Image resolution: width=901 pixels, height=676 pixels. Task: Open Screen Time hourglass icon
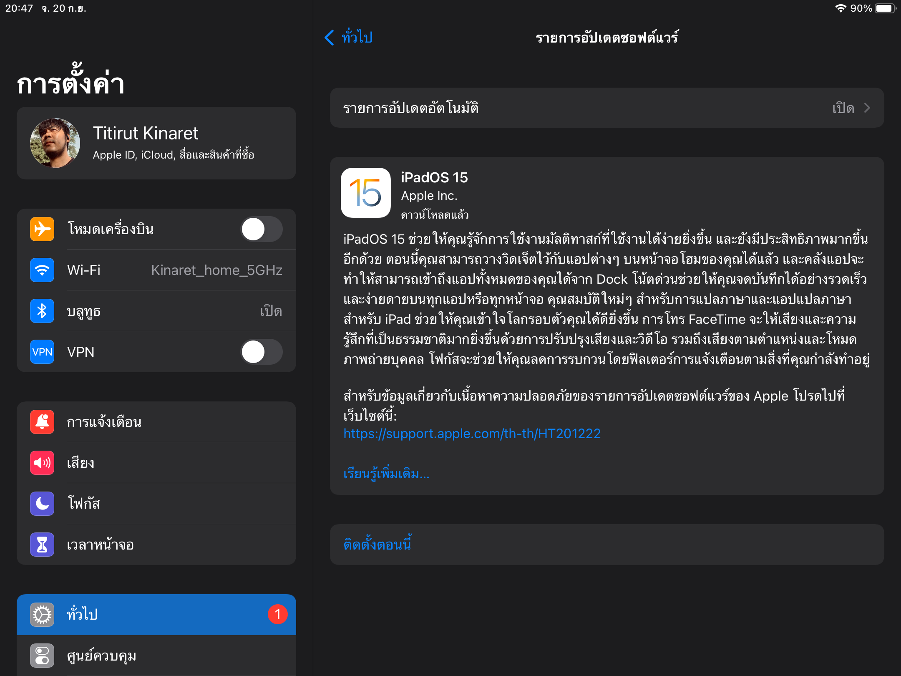42,545
